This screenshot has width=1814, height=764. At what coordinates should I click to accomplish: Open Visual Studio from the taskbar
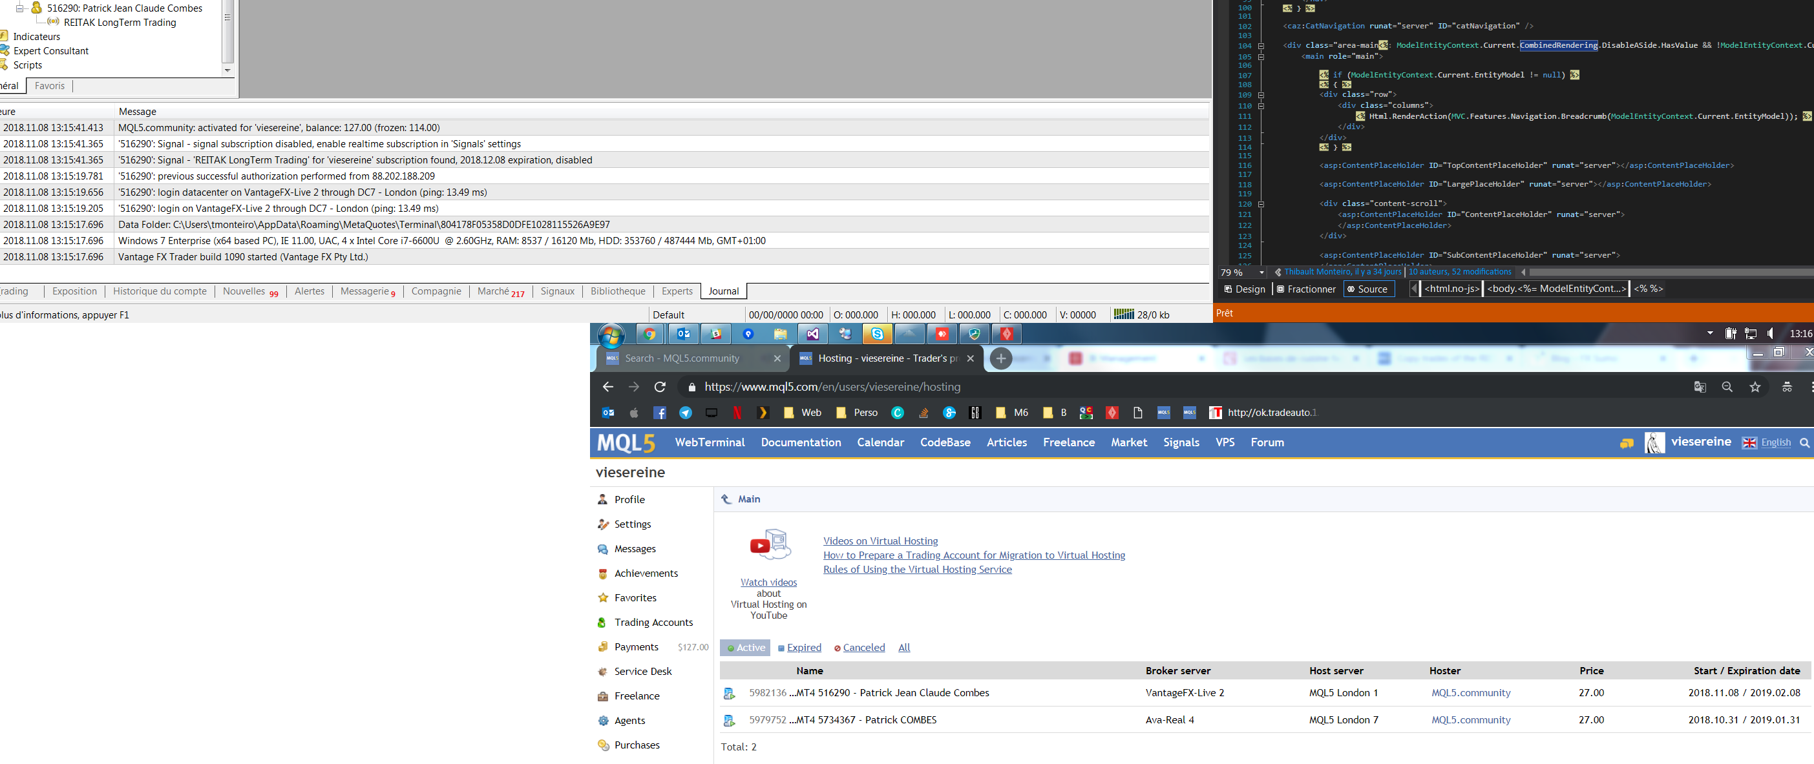(x=812, y=334)
